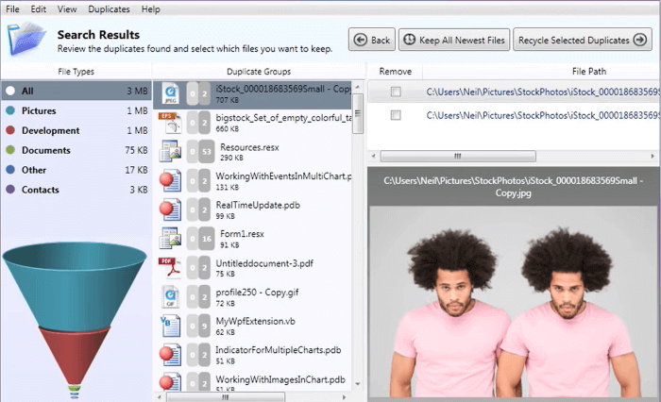Select the Other file type filter
This screenshot has width=661, height=402.
pos(76,170)
